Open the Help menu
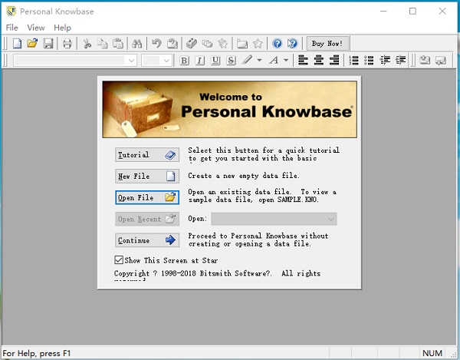Screen dimensions: 460x360 (62, 28)
